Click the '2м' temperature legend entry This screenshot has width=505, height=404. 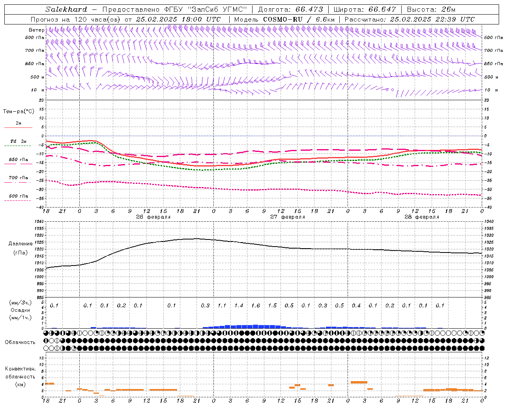(x=19, y=123)
